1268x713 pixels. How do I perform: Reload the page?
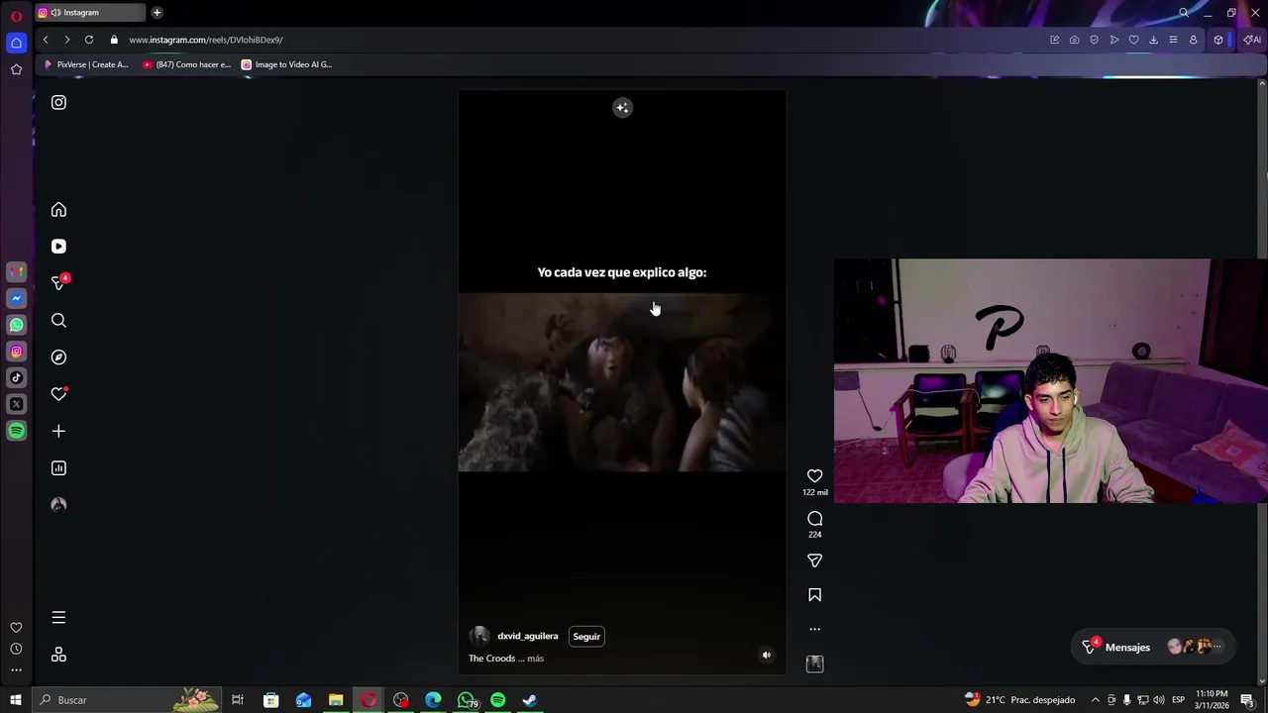[89, 40]
